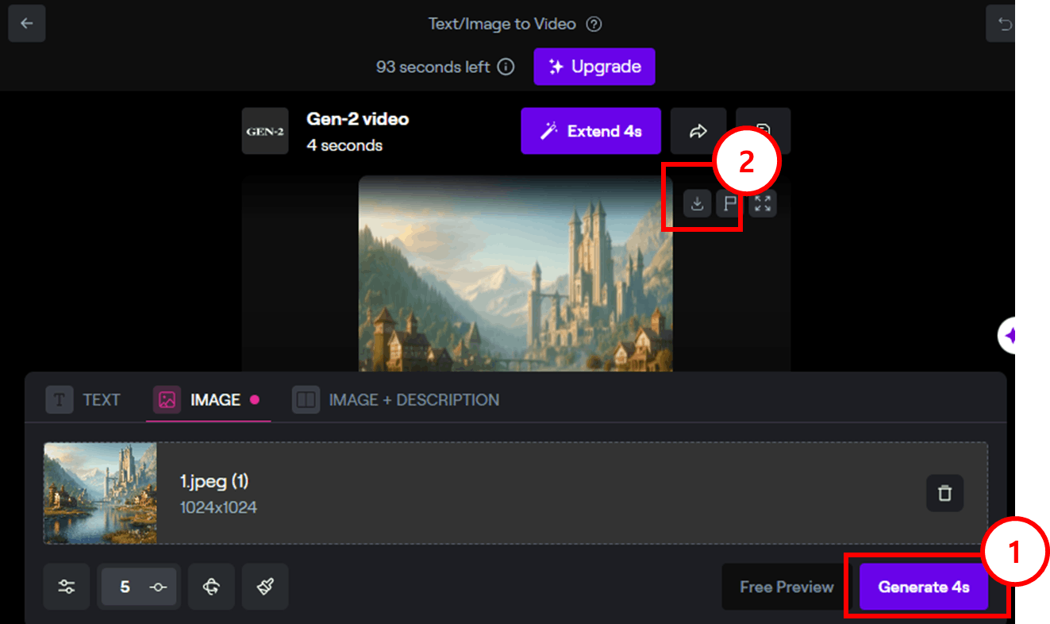The width and height of the screenshot is (1050, 624).
Task: Share the Gen-2 video
Action: [698, 131]
